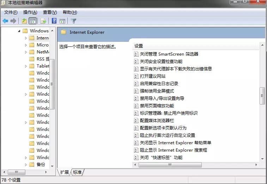Select the 禁用页面缩放功能 setting

click(157, 106)
